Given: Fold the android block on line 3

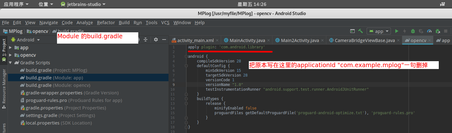Looking at the screenshot, I should click(x=186, y=56).
